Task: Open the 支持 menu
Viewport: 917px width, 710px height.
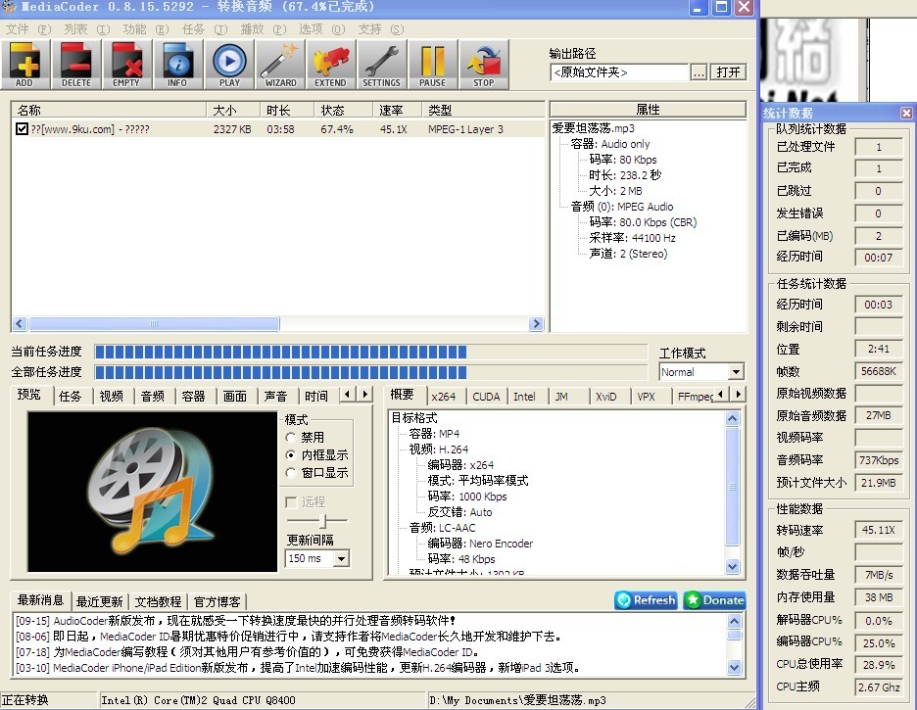Action: [x=381, y=29]
